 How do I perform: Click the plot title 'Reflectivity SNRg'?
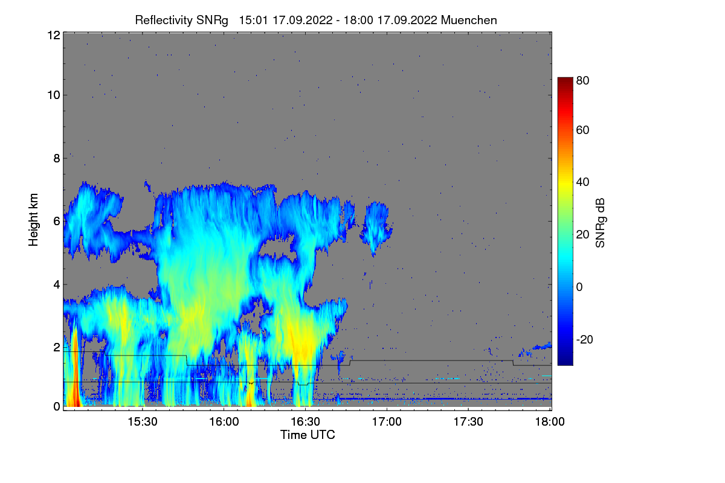(x=182, y=20)
